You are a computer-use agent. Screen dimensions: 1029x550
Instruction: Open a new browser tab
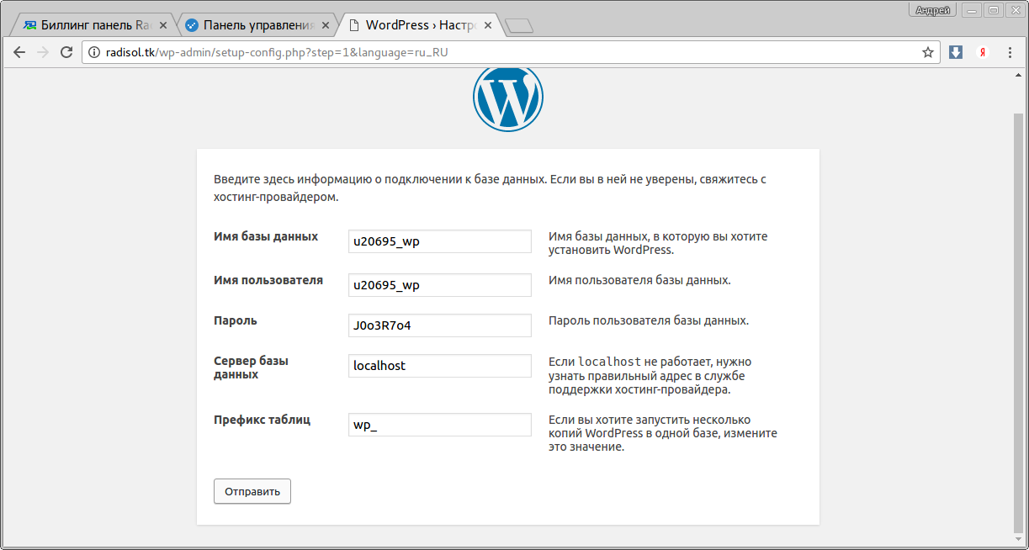pyautogui.click(x=520, y=26)
